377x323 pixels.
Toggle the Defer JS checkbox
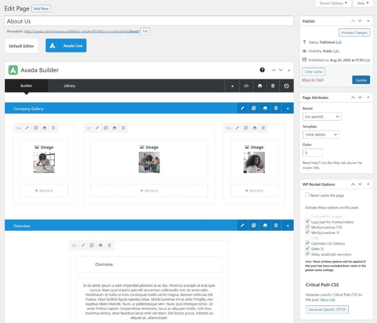[307, 249]
